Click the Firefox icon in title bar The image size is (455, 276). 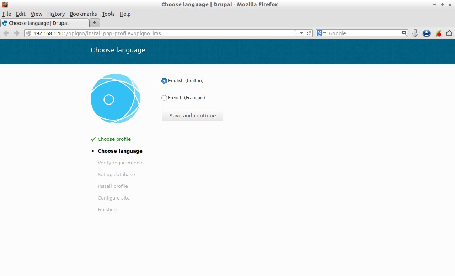pos(5,5)
